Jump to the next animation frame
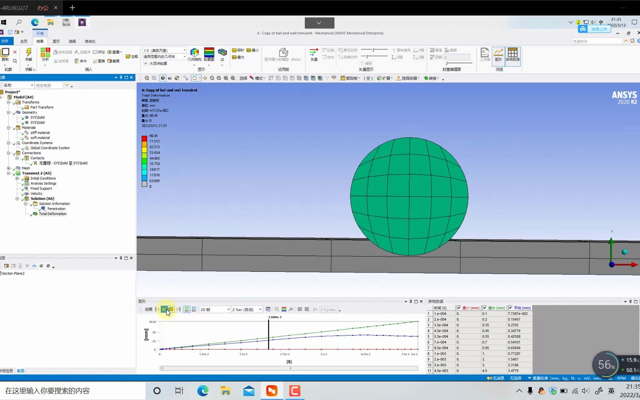 click(178, 309)
